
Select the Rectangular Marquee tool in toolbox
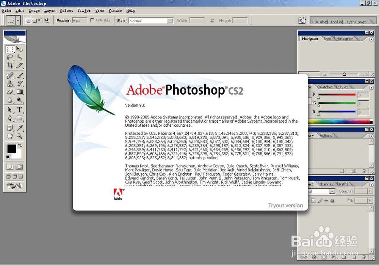click(x=10, y=50)
